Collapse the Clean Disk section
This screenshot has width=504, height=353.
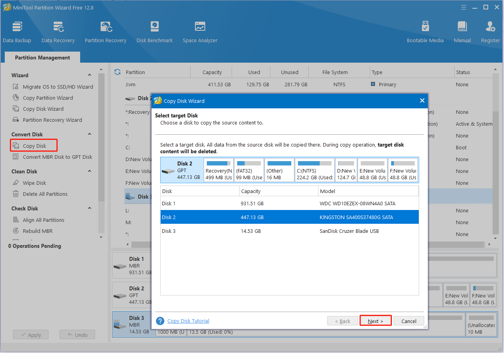point(90,171)
